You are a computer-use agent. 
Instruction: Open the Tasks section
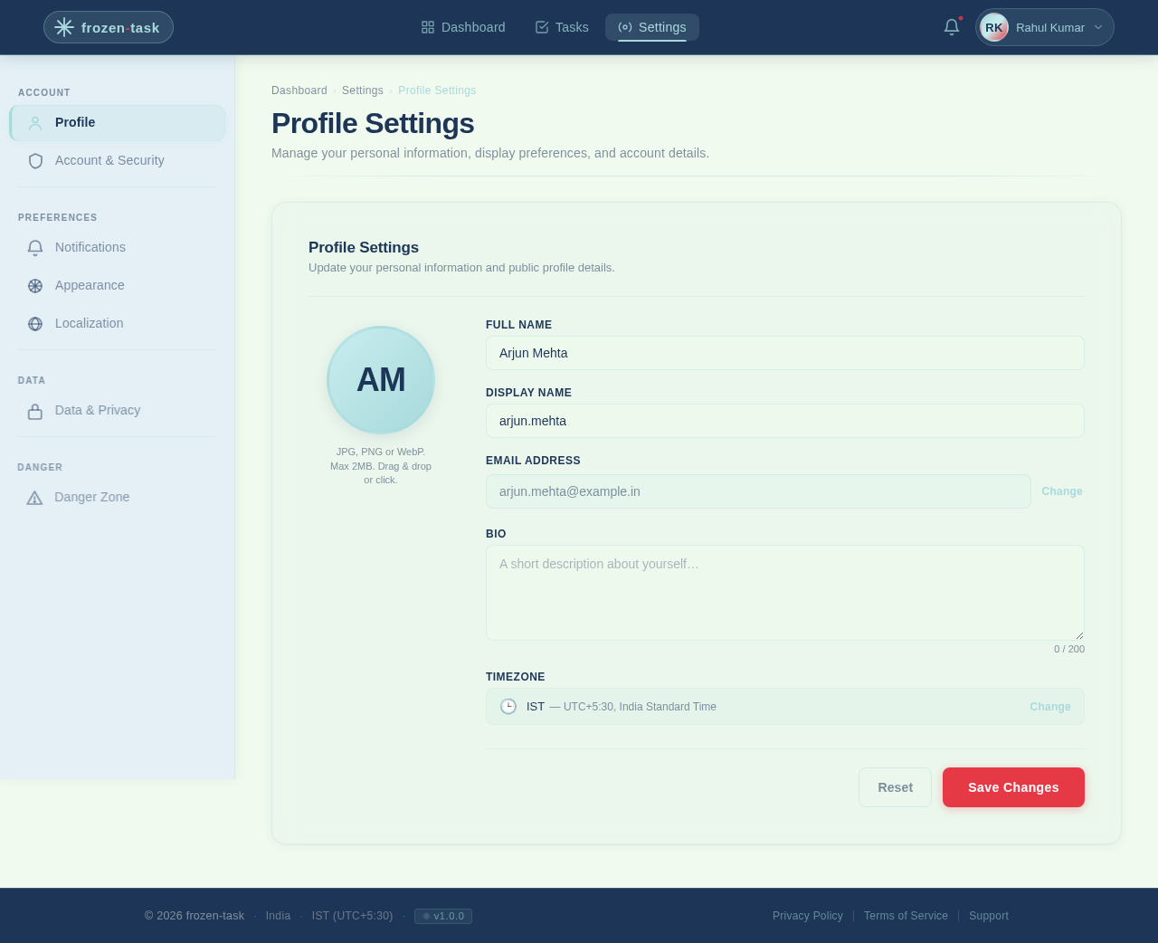click(561, 26)
